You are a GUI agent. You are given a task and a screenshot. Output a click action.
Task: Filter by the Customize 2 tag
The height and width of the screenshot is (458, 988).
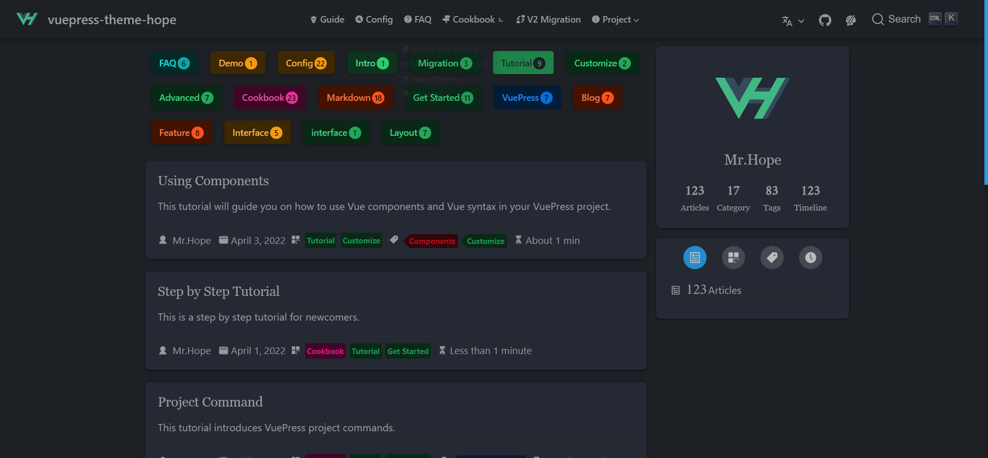(603, 63)
